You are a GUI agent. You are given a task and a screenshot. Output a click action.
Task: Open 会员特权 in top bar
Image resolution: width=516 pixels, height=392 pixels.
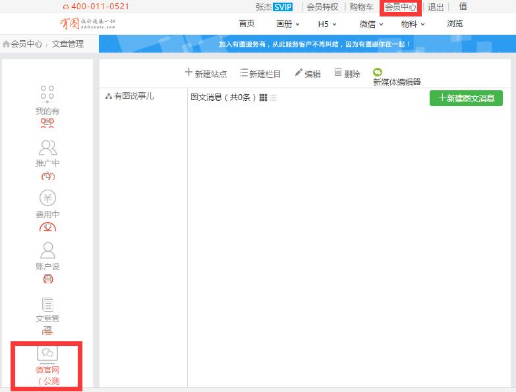(322, 7)
